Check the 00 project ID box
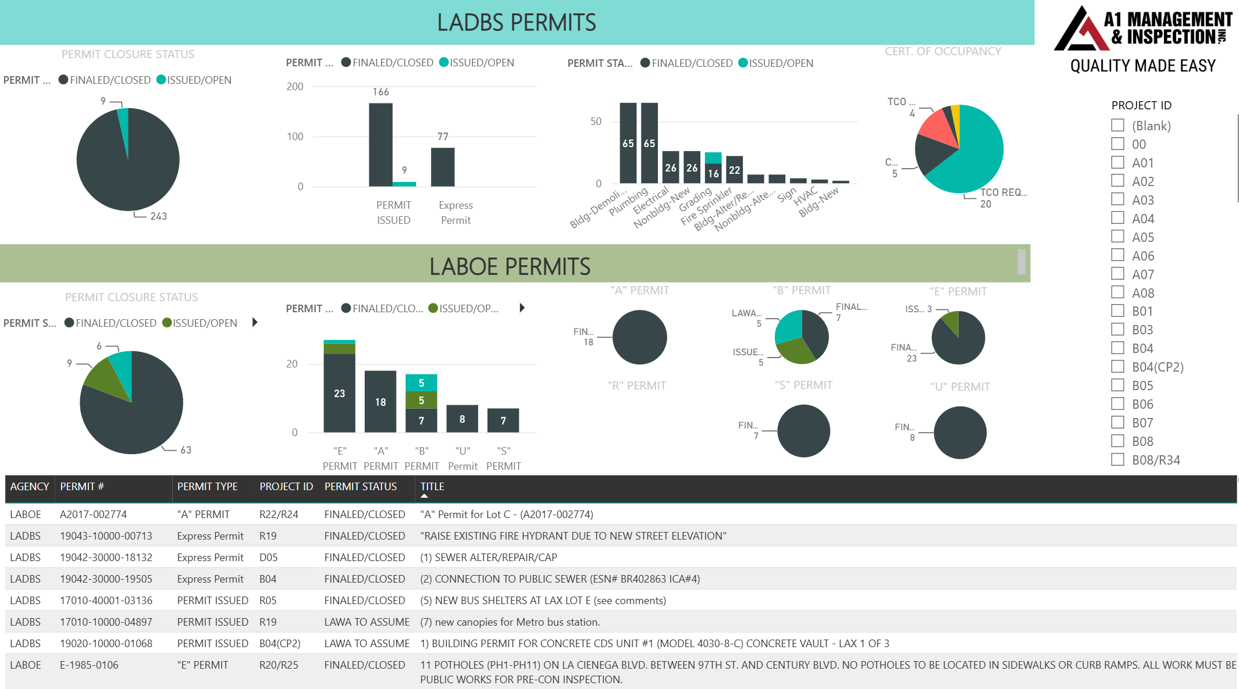The image size is (1239, 689). point(1117,144)
